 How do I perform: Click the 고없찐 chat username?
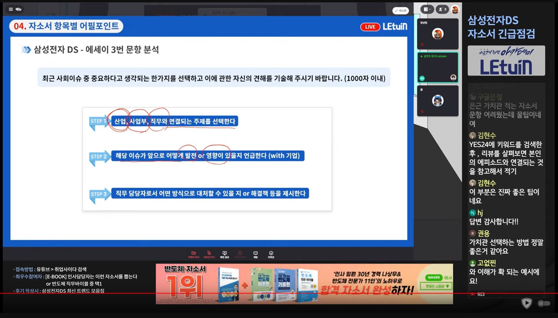pos(486,263)
